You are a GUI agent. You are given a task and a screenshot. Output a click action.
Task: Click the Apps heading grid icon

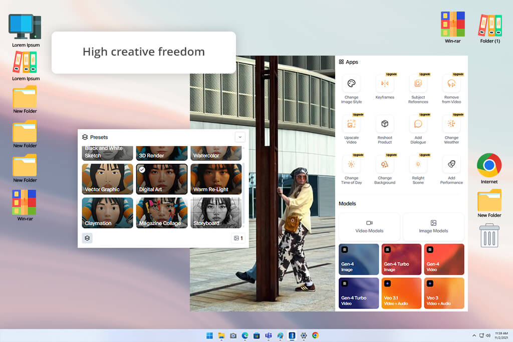click(x=341, y=62)
